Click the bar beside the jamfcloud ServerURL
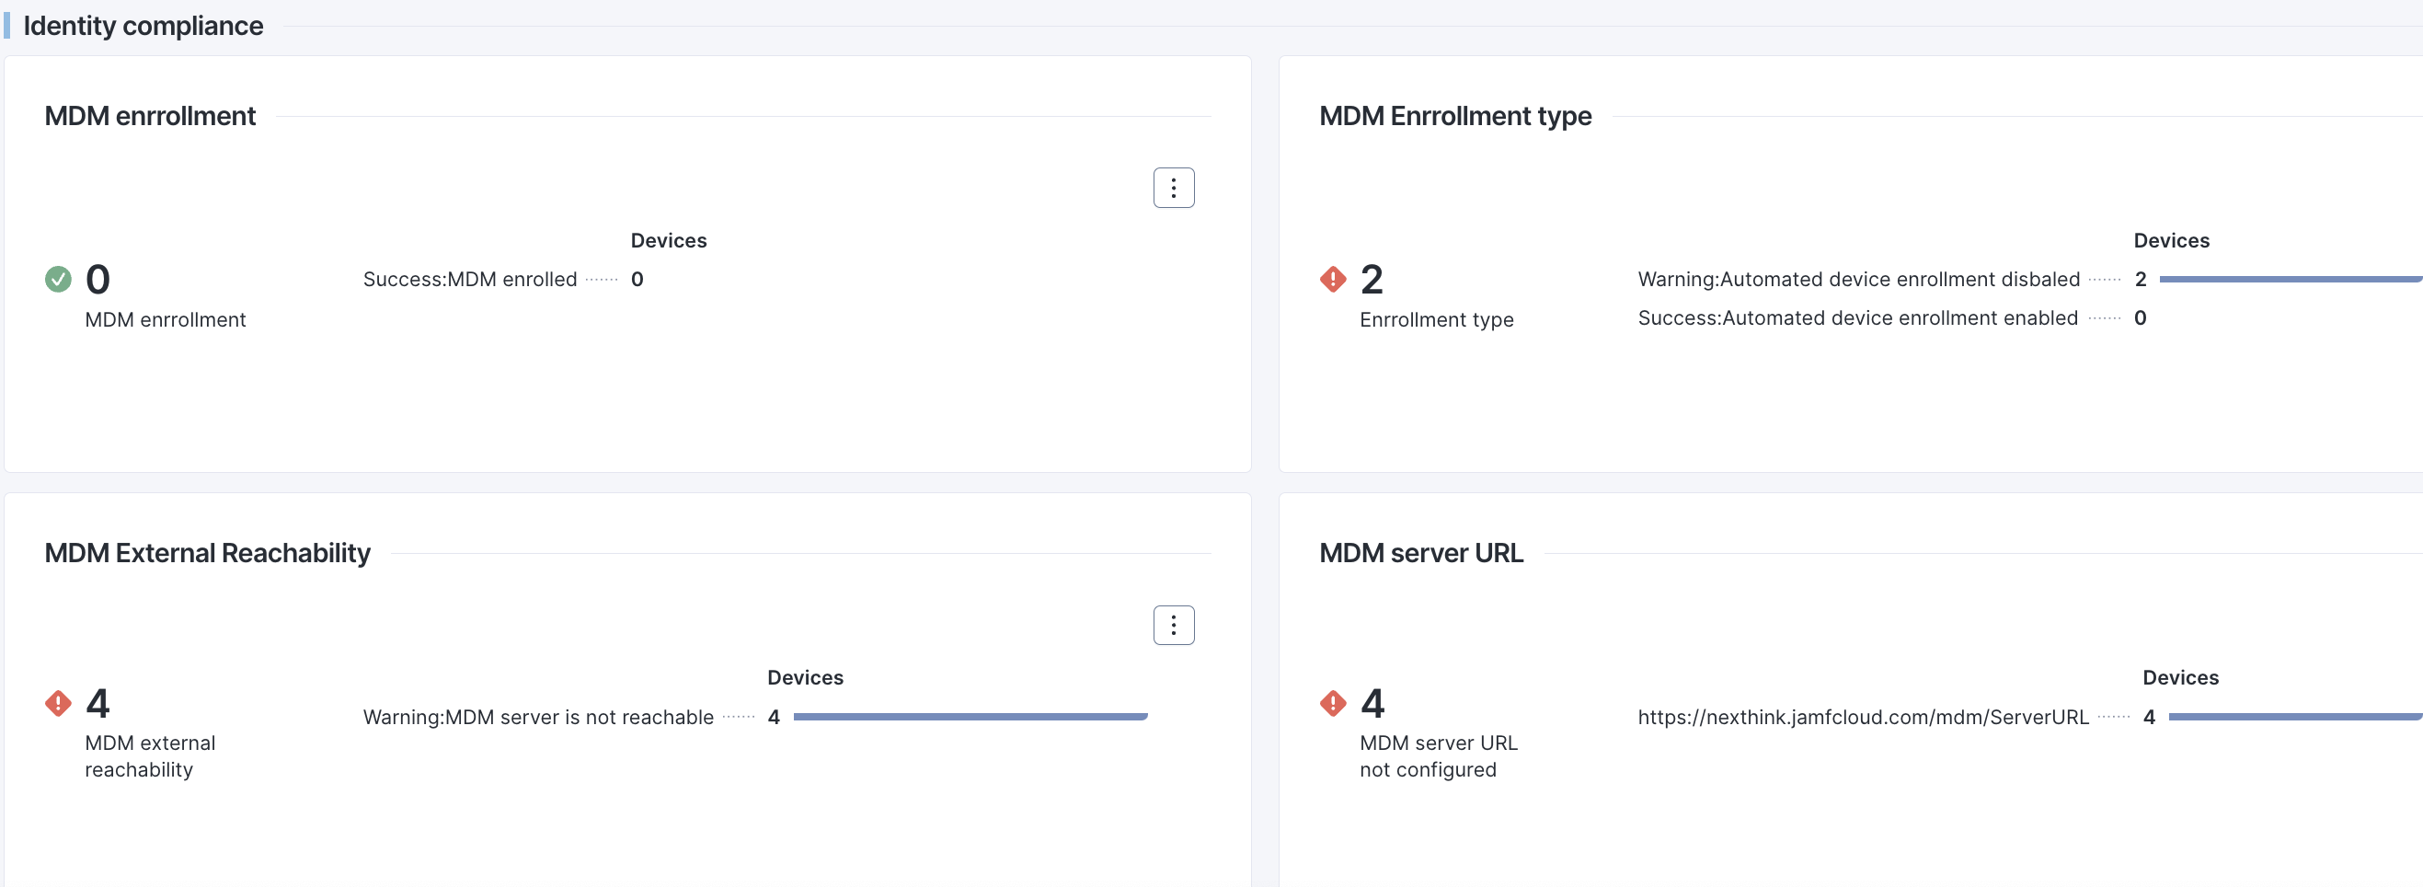 (2294, 717)
